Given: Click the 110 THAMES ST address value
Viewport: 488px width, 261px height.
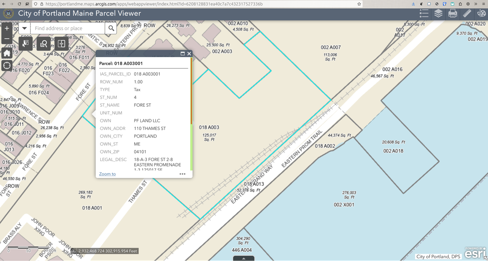Looking at the screenshot, I should coord(150,128).
